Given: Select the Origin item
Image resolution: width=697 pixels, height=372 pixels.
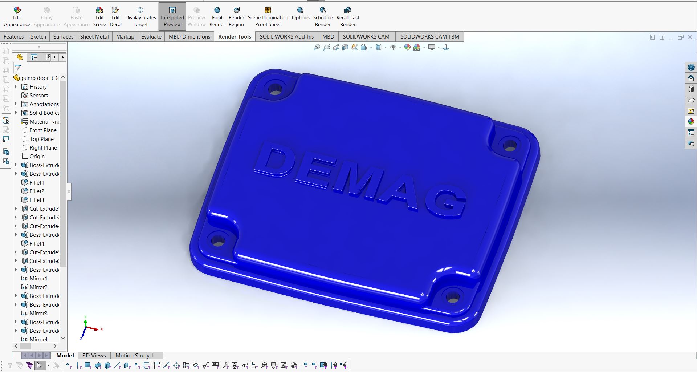Looking at the screenshot, I should pyautogui.click(x=33, y=156).
